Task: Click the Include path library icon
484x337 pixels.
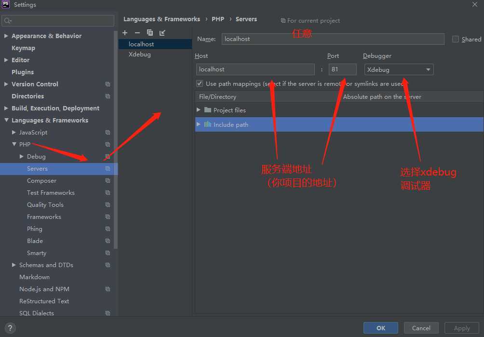Action: pyautogui.click(x=208, y=124)
